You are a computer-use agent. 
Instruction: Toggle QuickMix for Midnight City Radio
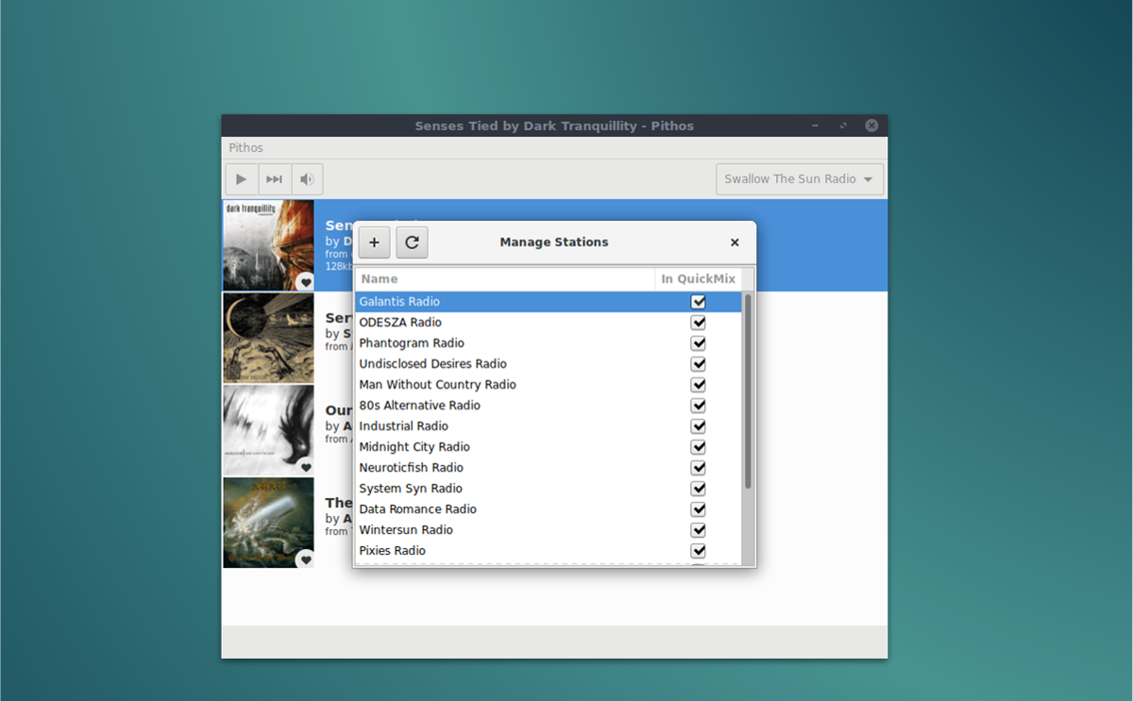click(699, 447)
